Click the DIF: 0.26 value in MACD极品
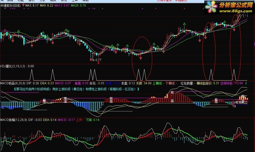 pos(33,83)
